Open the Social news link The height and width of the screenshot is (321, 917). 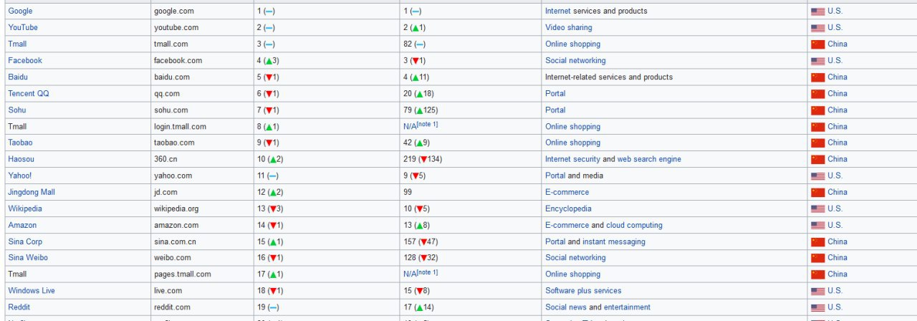[566, 307]
